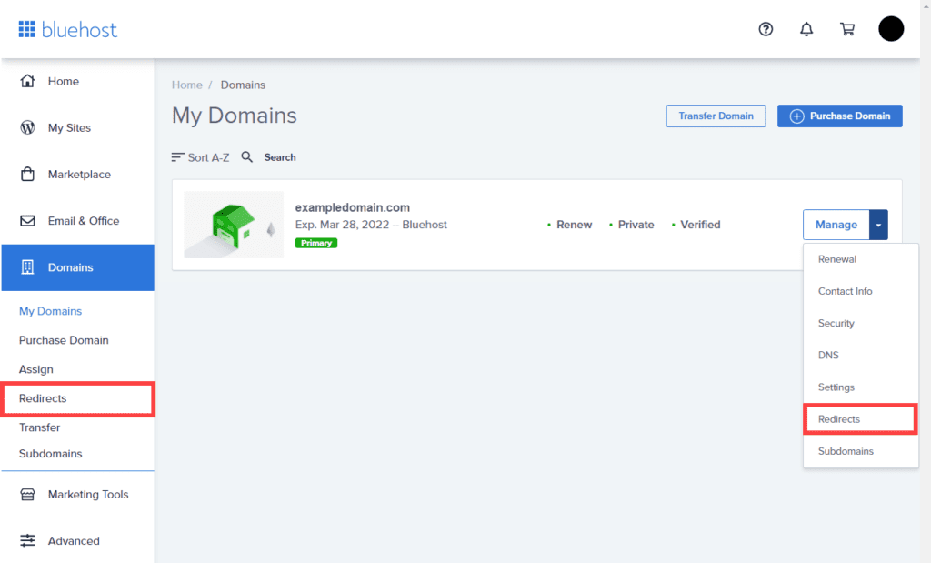Select Settings from the Manage menu

[836, 387]
